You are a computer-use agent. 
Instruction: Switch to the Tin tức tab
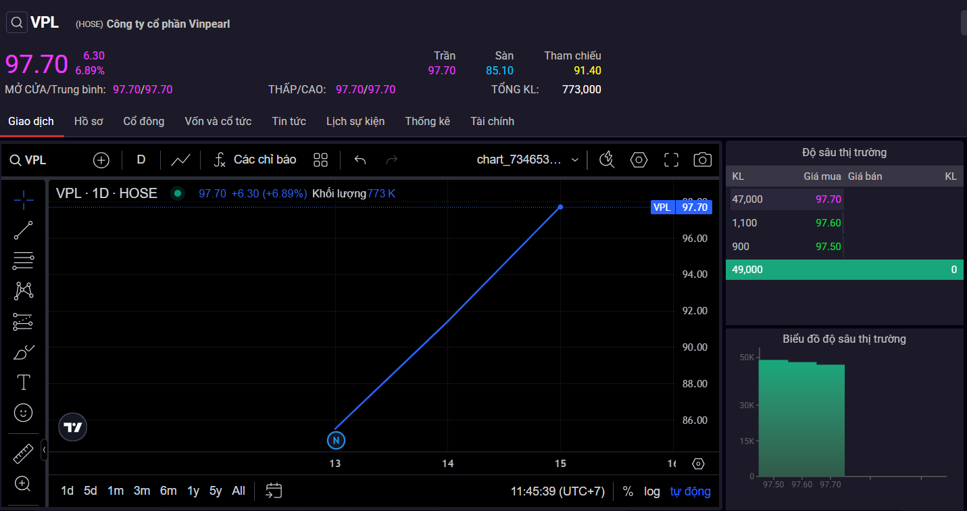[x=289, y=122]
